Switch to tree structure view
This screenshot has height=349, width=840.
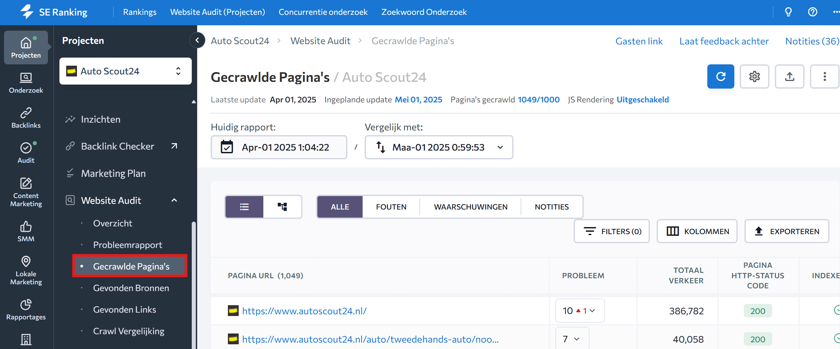pos(282,207)
